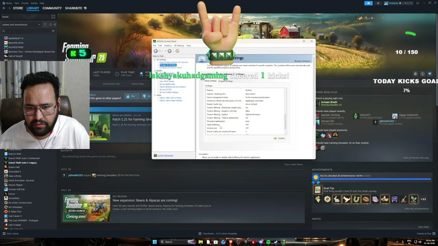Click the ready-to-play filter icon in sidebar
Screen dimensions: 438x246
pos(55,25)
